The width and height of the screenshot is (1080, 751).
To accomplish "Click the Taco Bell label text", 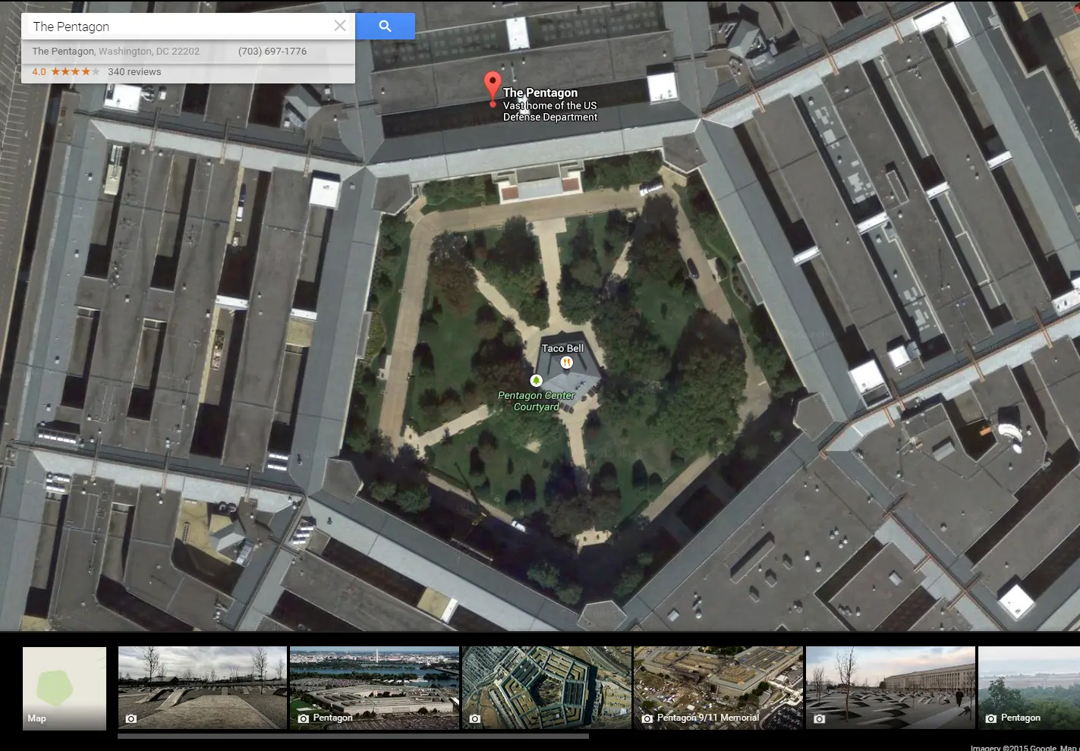I will [562, 348].
